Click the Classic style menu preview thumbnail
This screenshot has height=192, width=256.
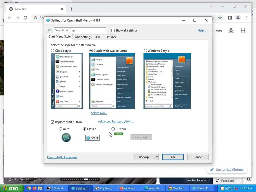(x=67, y=81)
